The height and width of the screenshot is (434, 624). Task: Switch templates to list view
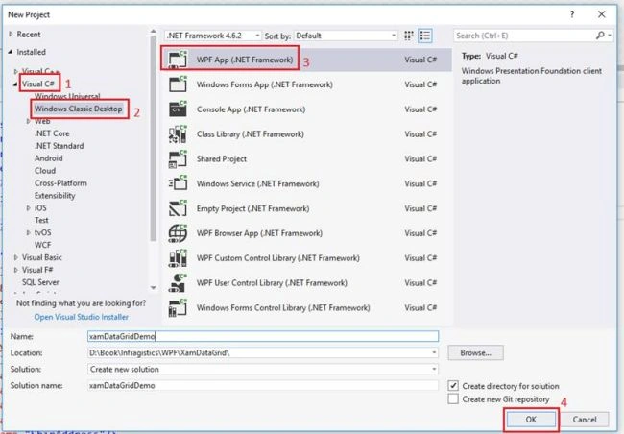click(x=425, y=36)
